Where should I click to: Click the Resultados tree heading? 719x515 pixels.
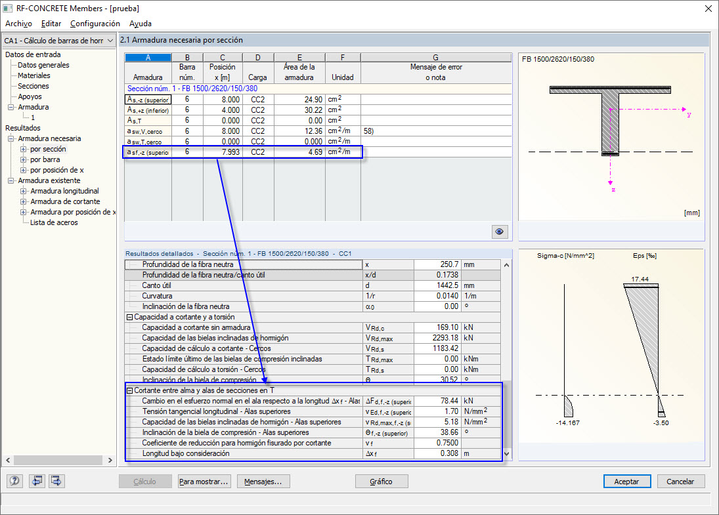point(23,129)
